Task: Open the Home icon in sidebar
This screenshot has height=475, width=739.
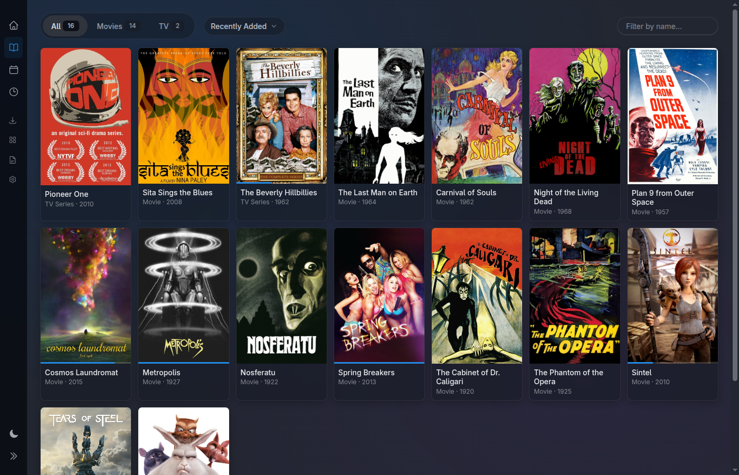Action: pos(14,25)
